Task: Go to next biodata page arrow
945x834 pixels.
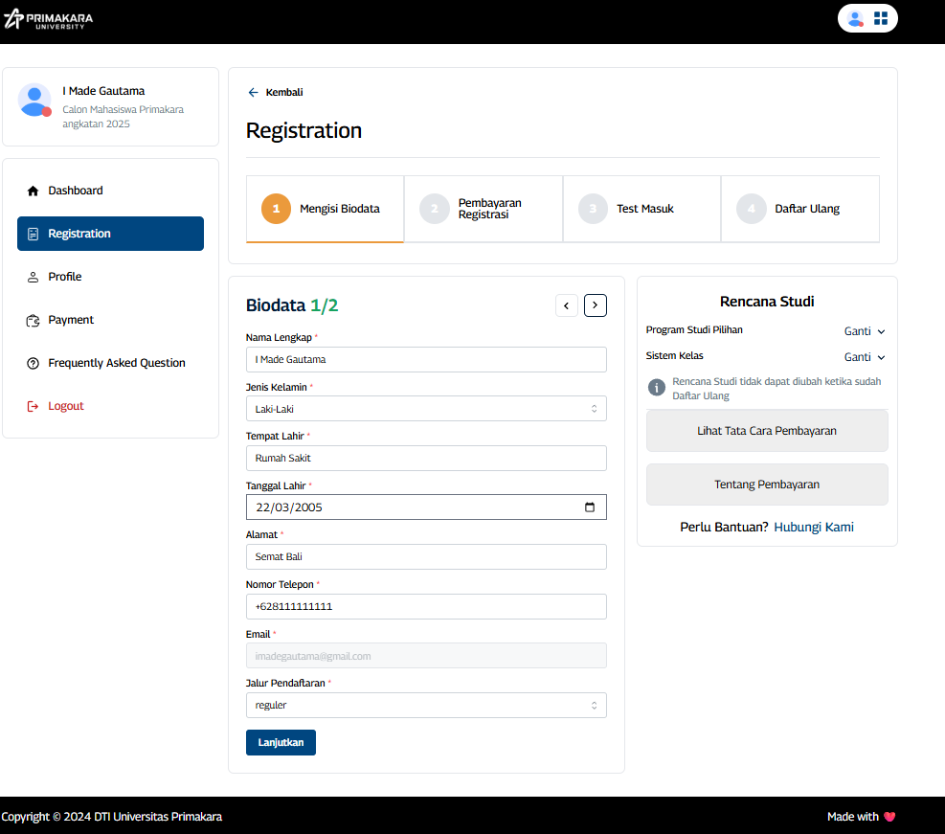Action: (x=596, y=305)
